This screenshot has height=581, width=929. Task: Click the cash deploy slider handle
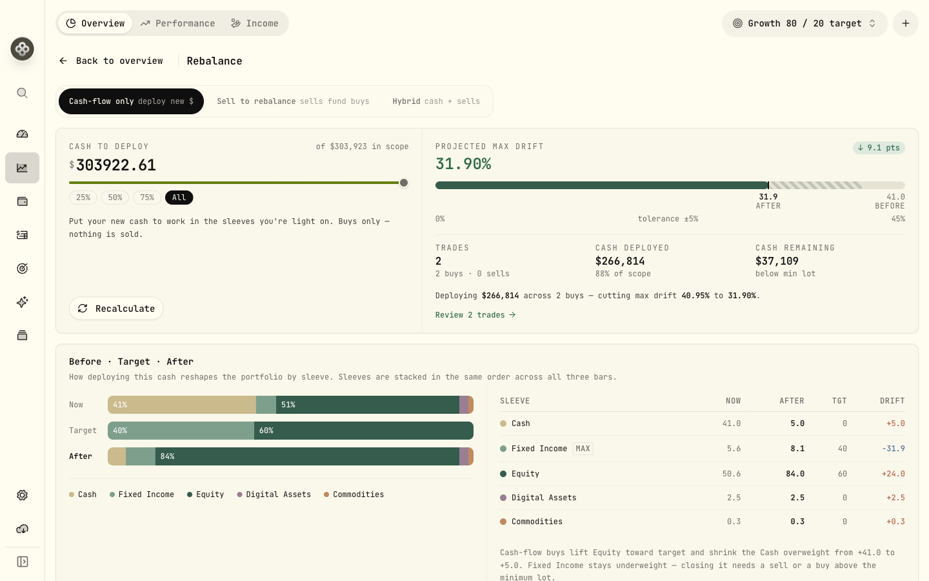[x=404, y=183]
